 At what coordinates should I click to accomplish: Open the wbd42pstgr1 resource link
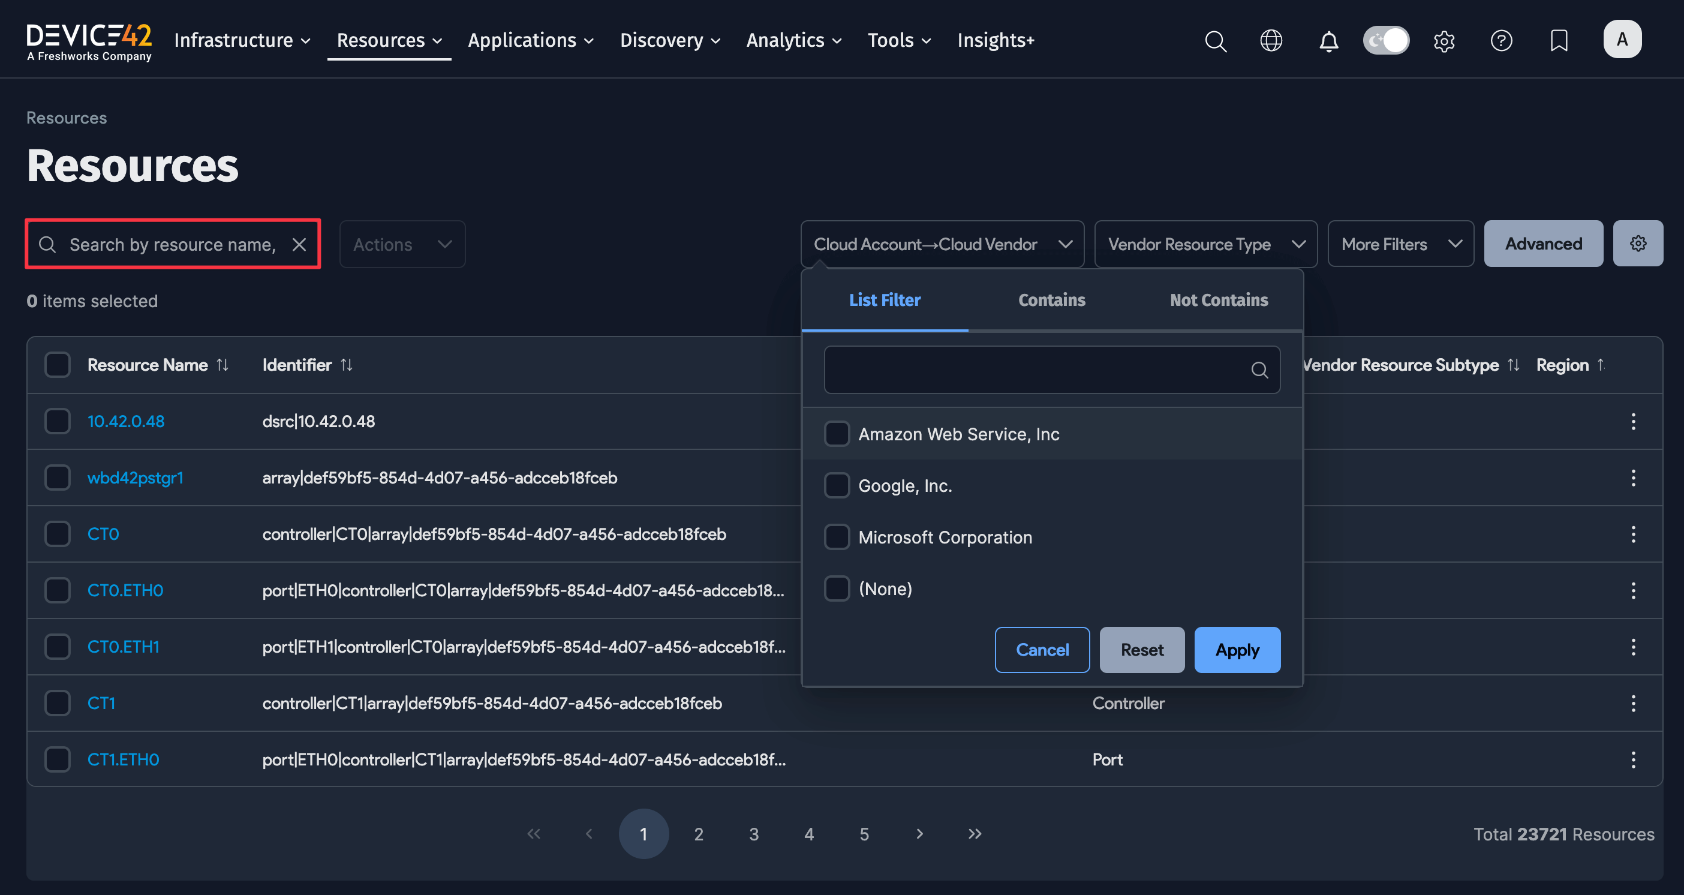click(136, 477)
